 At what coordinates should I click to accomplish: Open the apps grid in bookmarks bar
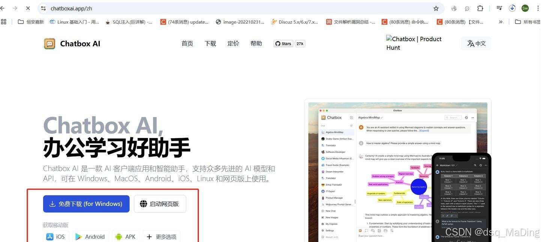pyautogui.click(x=4, y=22)
